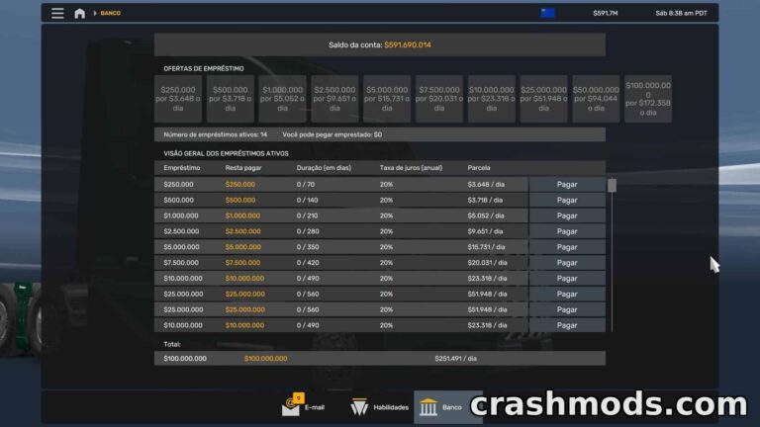This screenshot has height=427, width=760.
Task: Select the $100.000.000 loan offer card
Action: [648, 99]
